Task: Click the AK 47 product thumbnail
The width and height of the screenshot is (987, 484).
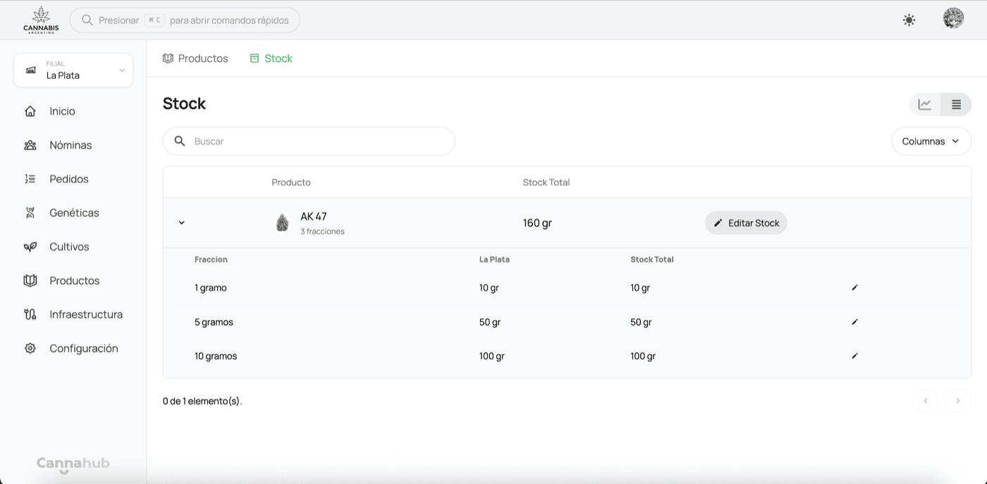Action: tap(283, 223)
